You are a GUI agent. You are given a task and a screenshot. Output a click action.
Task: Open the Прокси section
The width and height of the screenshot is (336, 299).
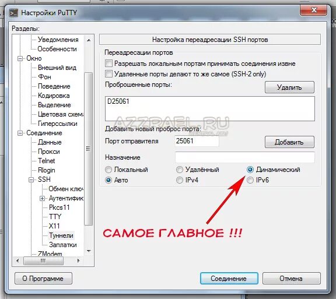coord(49,152)
